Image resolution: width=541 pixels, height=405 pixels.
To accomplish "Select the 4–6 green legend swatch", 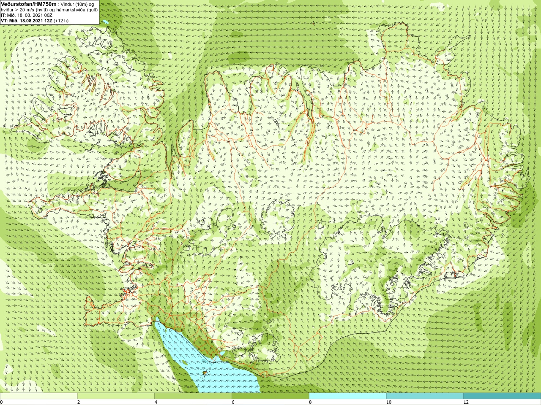I will tap(193, 396).
